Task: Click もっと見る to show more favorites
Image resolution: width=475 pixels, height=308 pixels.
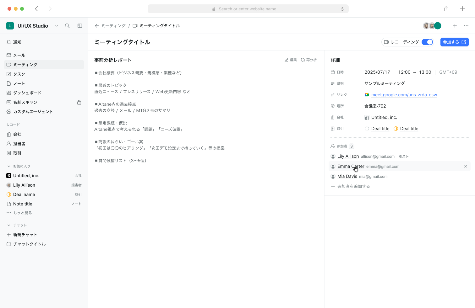Action: 19,213
